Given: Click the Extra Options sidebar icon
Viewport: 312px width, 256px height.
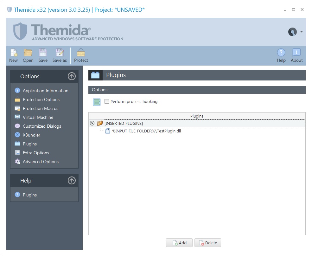Looking at the screenshot, I should (x=17, y=152).
